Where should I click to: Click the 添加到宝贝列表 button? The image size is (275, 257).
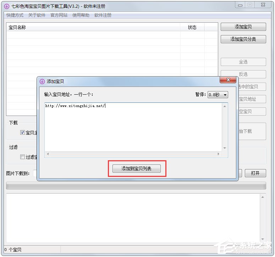click(x=137, y=168)
